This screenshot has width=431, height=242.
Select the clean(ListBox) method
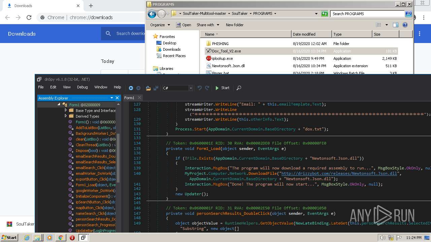point(92,139)
